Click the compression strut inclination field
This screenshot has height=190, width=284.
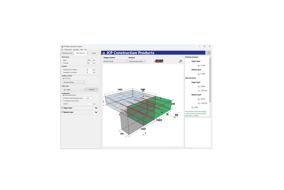90,98
